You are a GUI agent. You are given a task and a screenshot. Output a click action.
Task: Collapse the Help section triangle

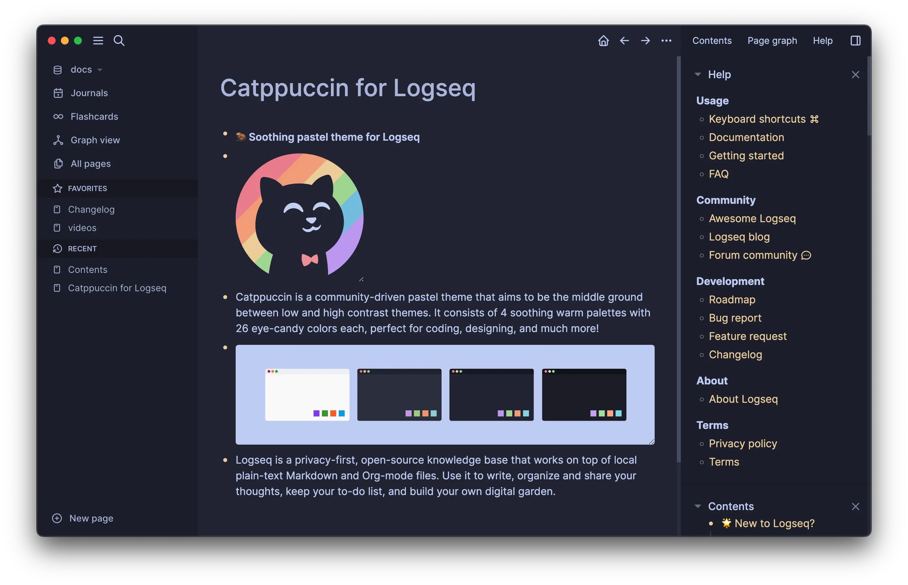tap(698, 75)
